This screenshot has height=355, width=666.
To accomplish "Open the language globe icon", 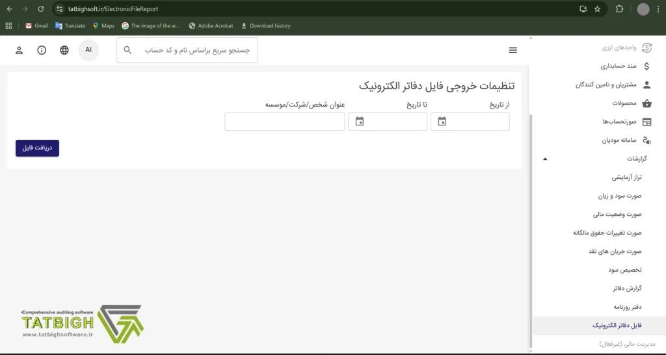I will 64,50.
